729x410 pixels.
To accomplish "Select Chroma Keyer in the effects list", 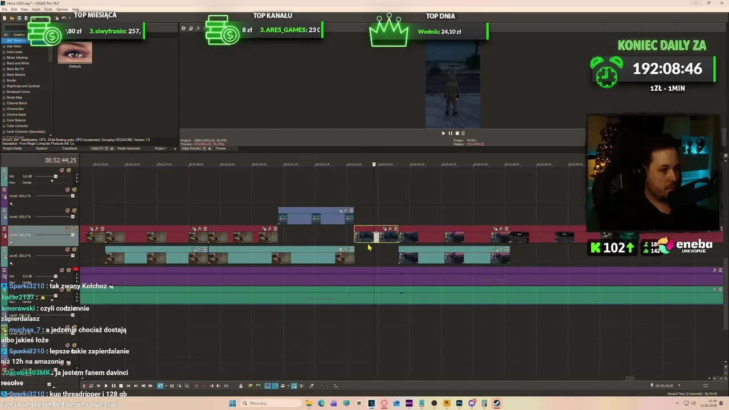I will click(x=17, y=114).
